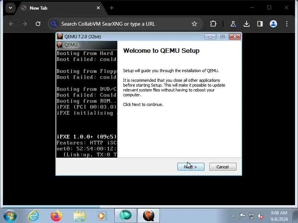This screenshot has width=298, height=223.
Task: Open a new browser tab with plus
Action: [x=112, y=8]
